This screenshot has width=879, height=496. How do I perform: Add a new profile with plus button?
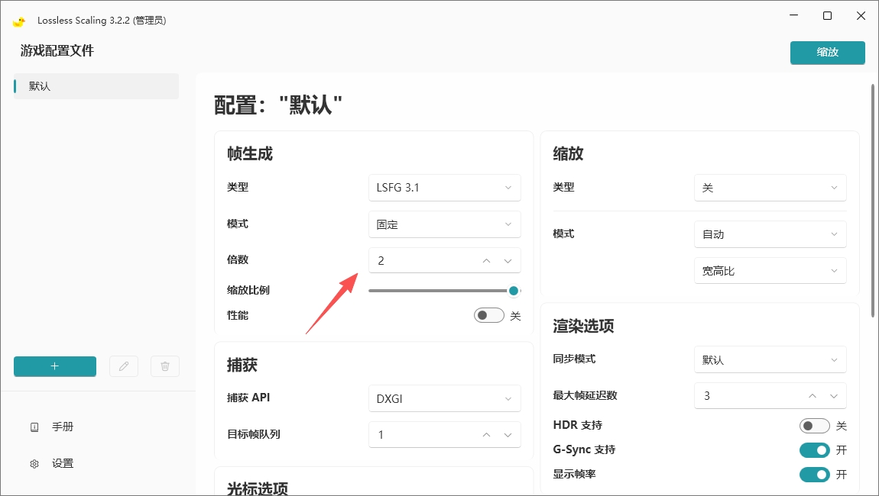(55, 366)
